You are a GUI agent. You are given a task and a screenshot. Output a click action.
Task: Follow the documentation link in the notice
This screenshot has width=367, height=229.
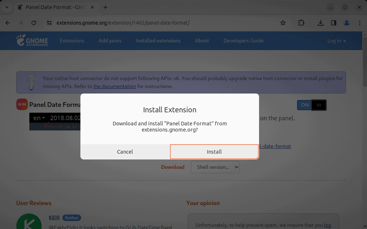[x=115, y=86]
